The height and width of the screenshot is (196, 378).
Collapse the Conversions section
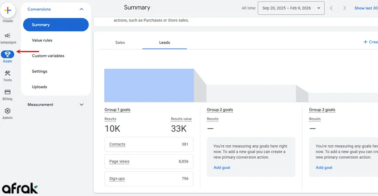81,9
